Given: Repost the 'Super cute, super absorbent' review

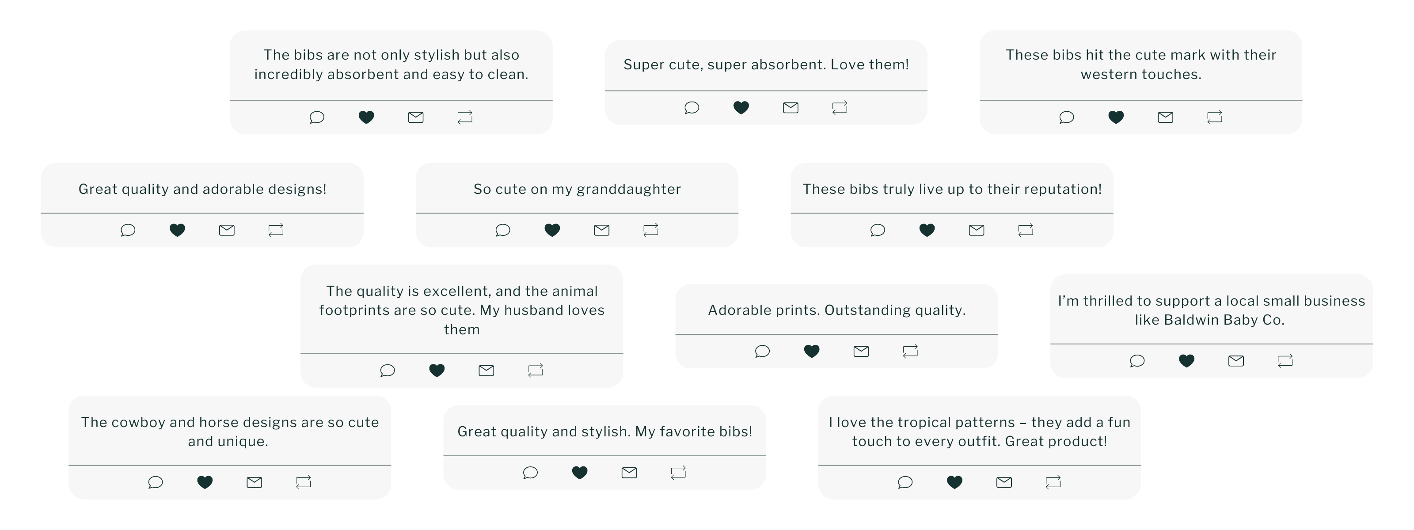Looking at the screenshot, I should click(840, 107).
